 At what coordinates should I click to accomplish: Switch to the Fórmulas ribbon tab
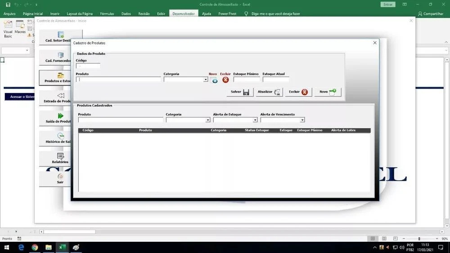pos(107,14)
